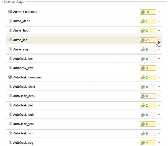Expand the Ansys_den1 dropdown arrow

[159, 21]
